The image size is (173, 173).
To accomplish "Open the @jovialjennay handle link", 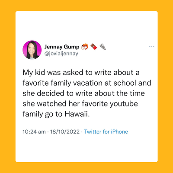I will (61, 54).
